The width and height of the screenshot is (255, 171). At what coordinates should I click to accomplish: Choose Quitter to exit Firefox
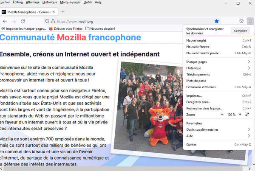click(x=218, y=145)
